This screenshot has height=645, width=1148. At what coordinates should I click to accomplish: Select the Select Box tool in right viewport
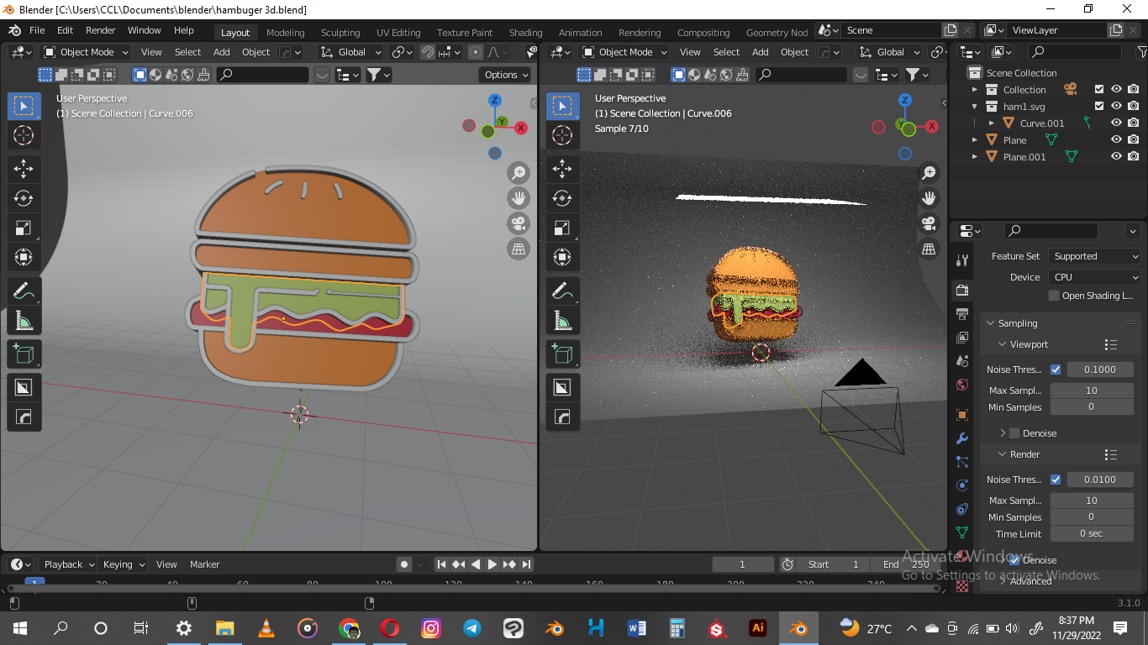pos(562,106)
